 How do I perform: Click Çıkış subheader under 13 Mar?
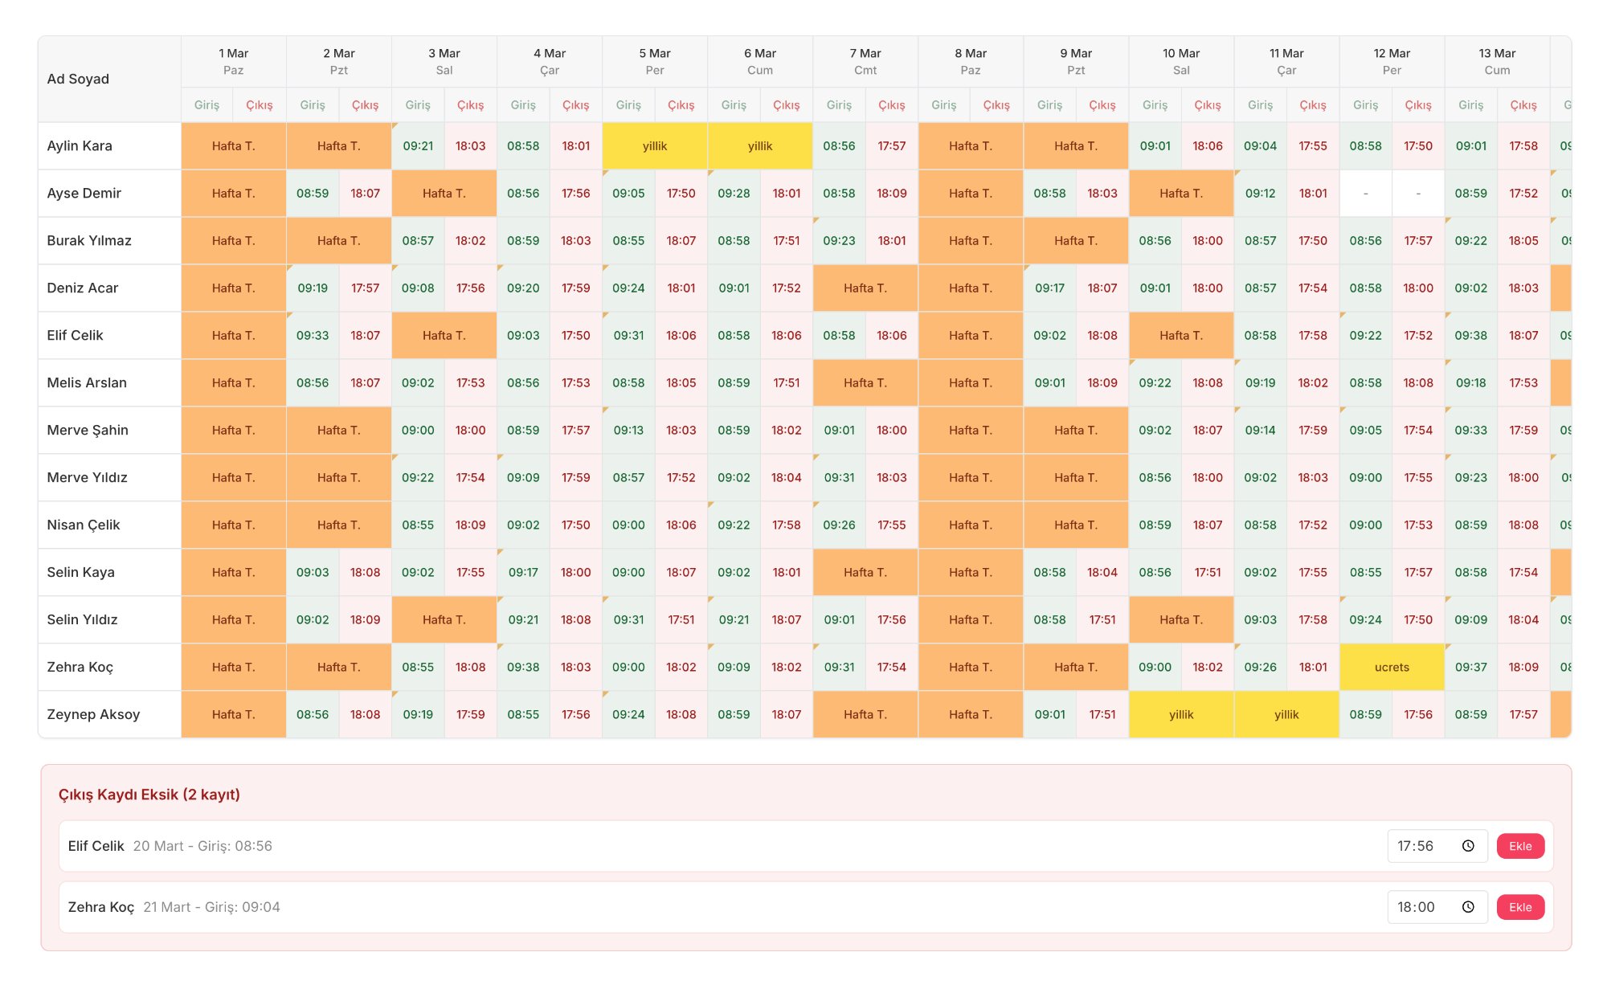[x=1523, y=105]
